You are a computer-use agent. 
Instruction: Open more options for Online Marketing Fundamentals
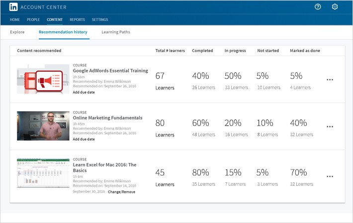pos(330,127)
